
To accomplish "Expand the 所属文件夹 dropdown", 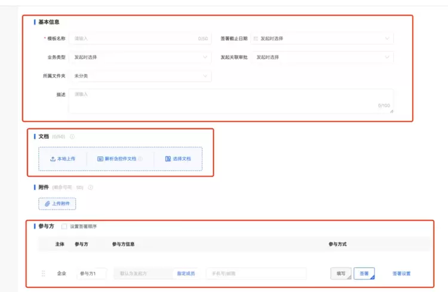I will pos(140,76).
